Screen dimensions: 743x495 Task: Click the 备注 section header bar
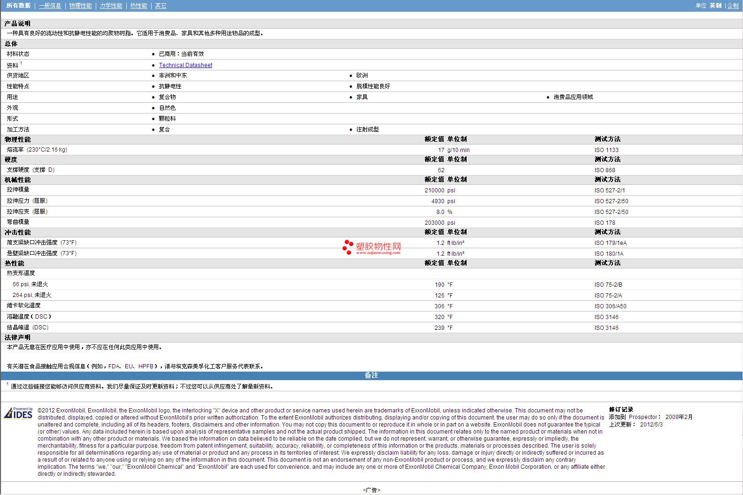(371, 375)
